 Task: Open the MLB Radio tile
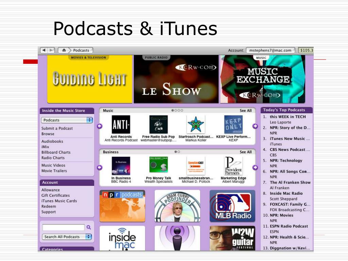point(232,206)
